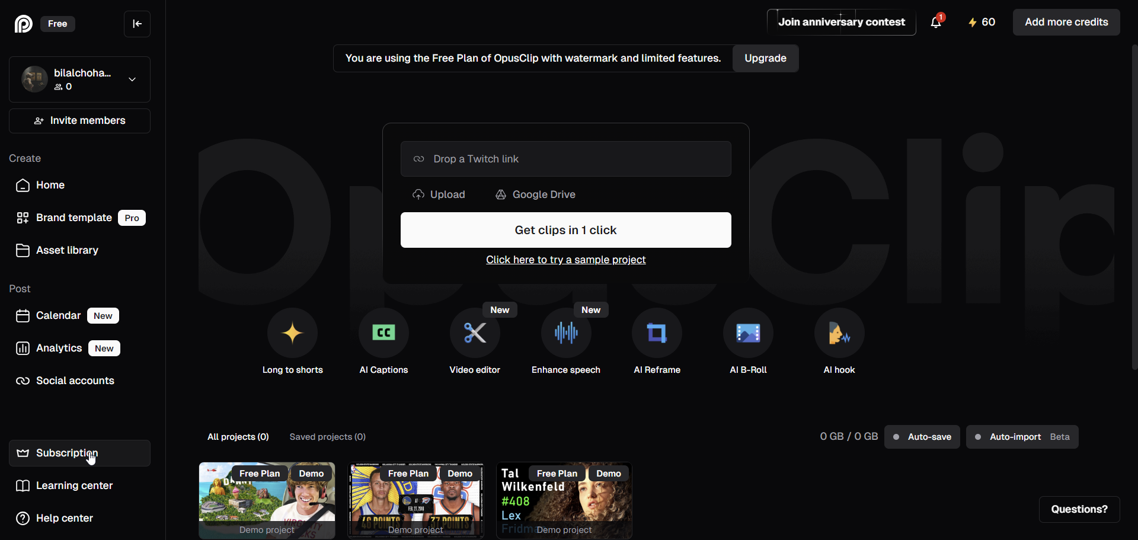This screenshot has width=1138, height=540.
Task: Click the Social accounts link icon
Action: coord(23,381)
